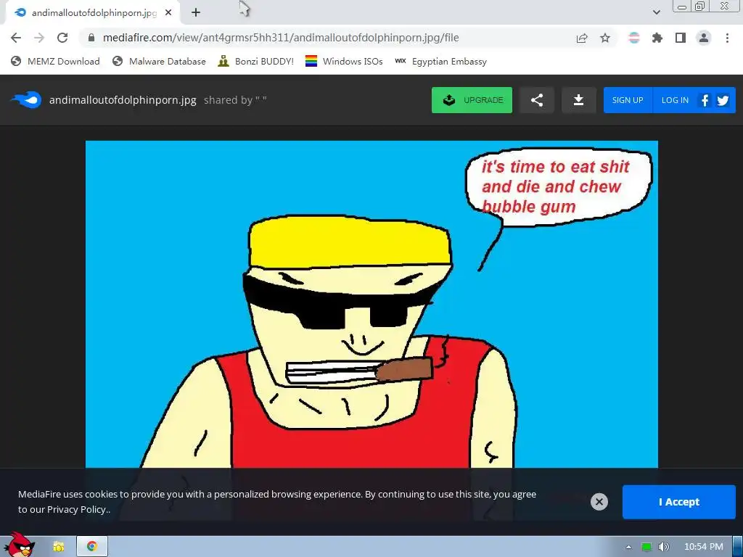Expand the tab search chevron
This screenshot has width=743, height=557.
click(656, 12)
